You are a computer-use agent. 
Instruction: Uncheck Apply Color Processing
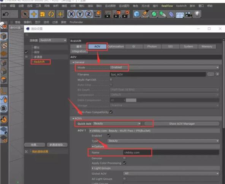click(125, 163)
